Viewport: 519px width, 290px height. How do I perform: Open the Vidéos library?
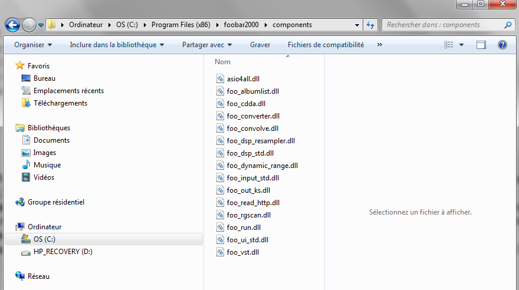point(44,177)
